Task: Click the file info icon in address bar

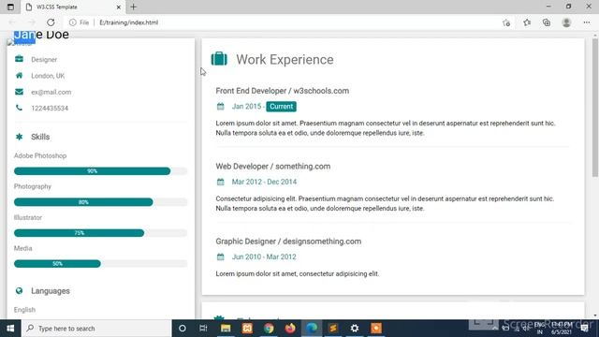Action: point(73,22)
